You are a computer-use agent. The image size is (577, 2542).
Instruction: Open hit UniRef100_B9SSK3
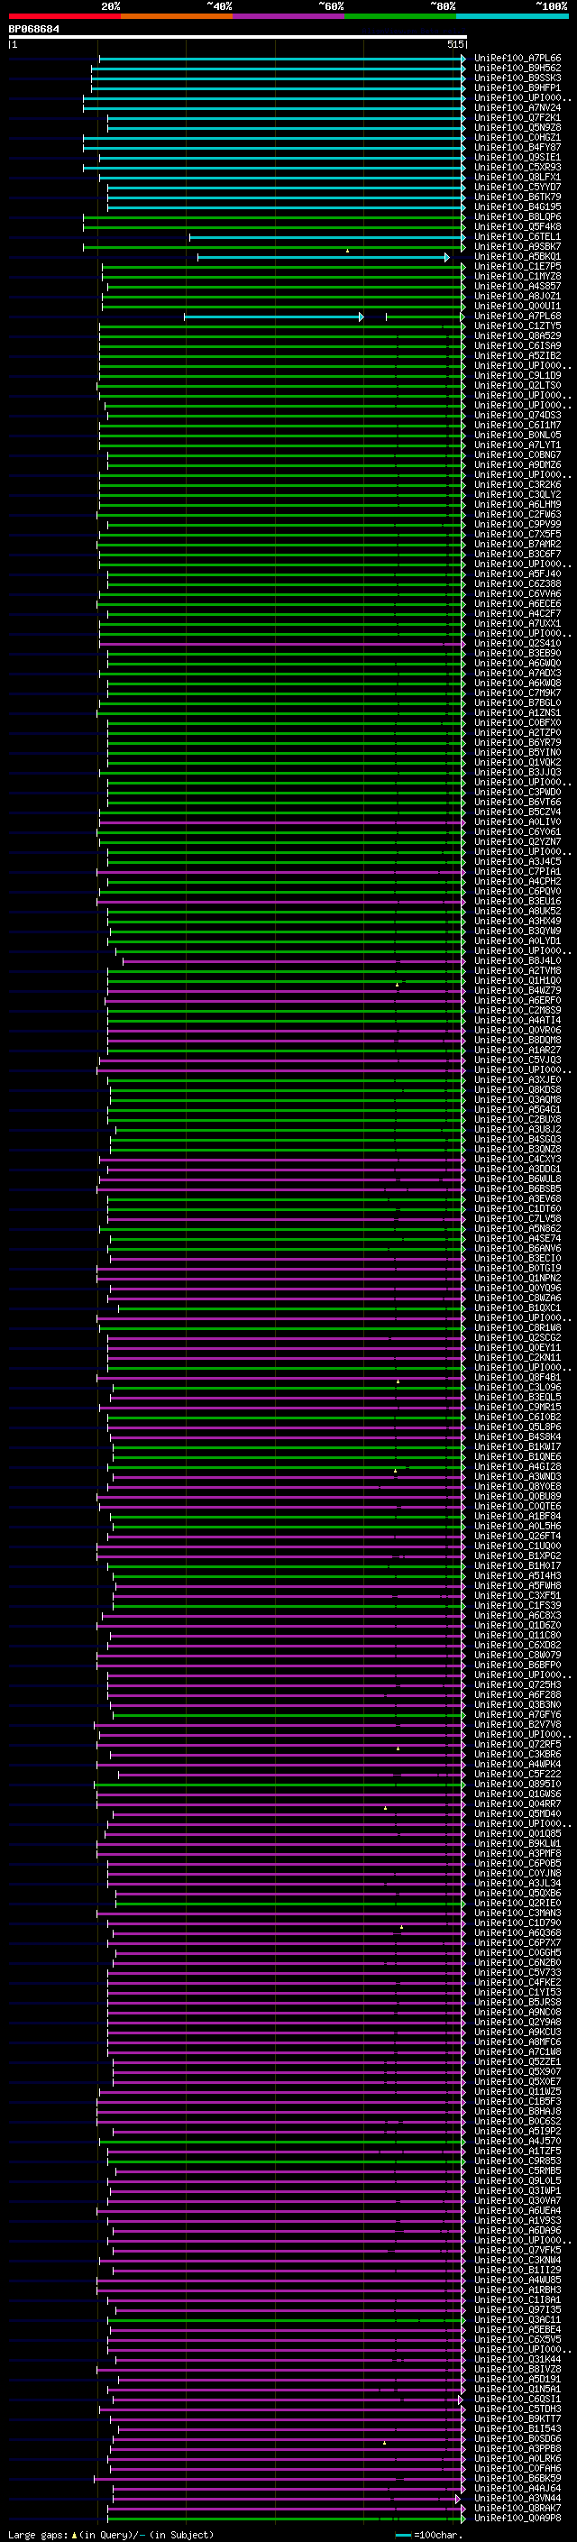517,78
